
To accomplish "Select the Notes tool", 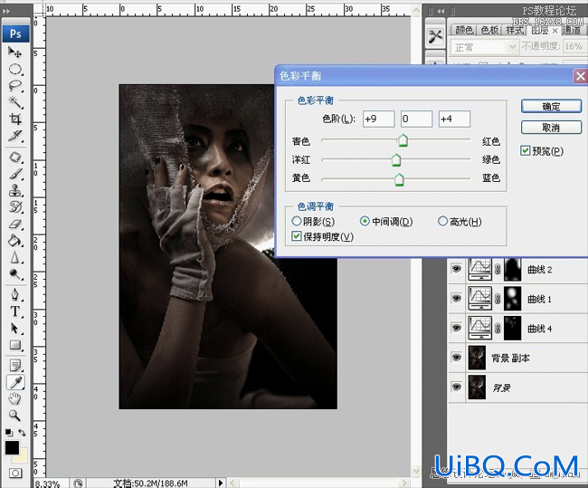I will [x=15, y=365].
